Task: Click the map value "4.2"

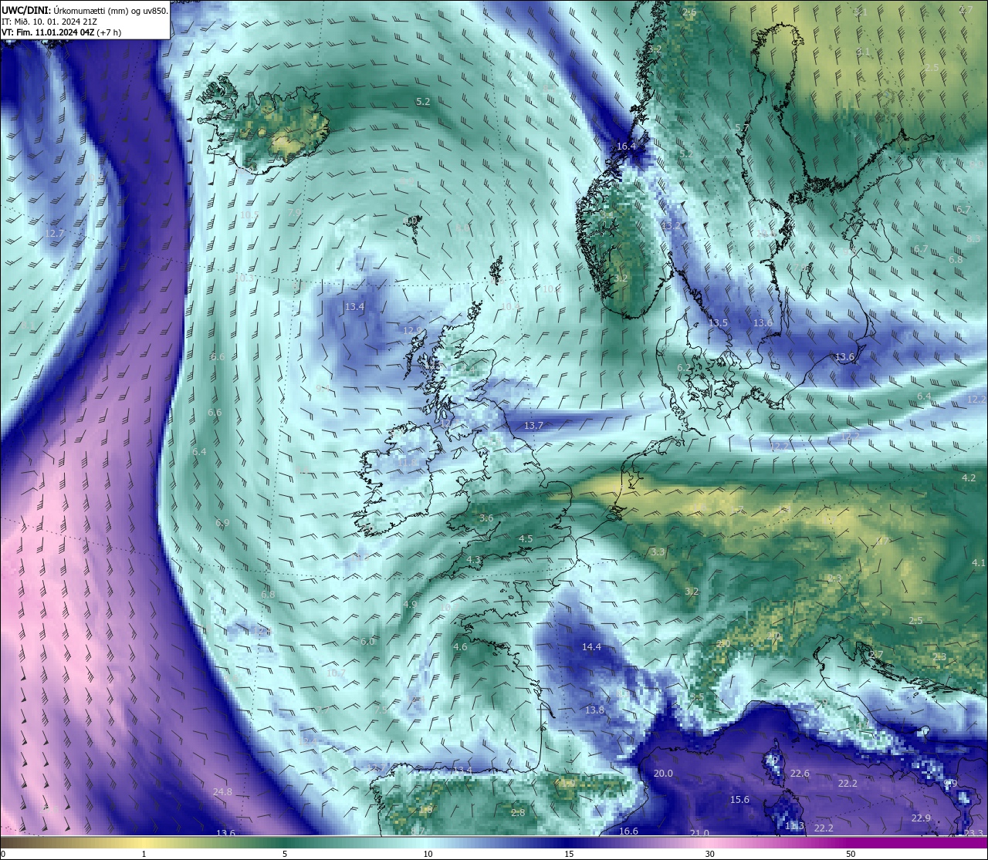Action: click(x=969, y=477)
